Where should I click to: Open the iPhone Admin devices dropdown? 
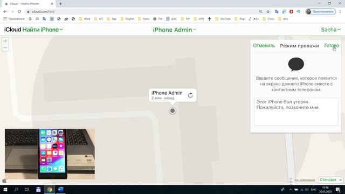[x=174, y=30]
